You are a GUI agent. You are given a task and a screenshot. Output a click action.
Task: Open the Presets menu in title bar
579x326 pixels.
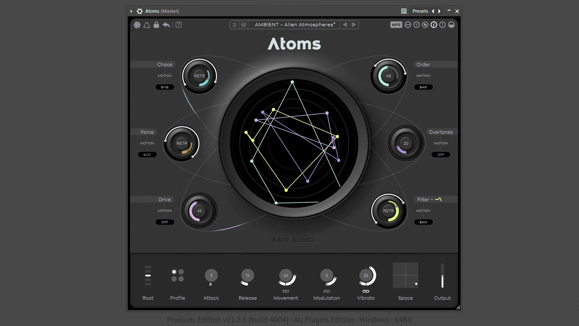420,11
